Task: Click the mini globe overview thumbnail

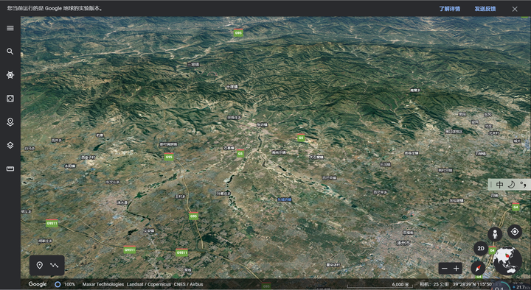Action: 507,261
